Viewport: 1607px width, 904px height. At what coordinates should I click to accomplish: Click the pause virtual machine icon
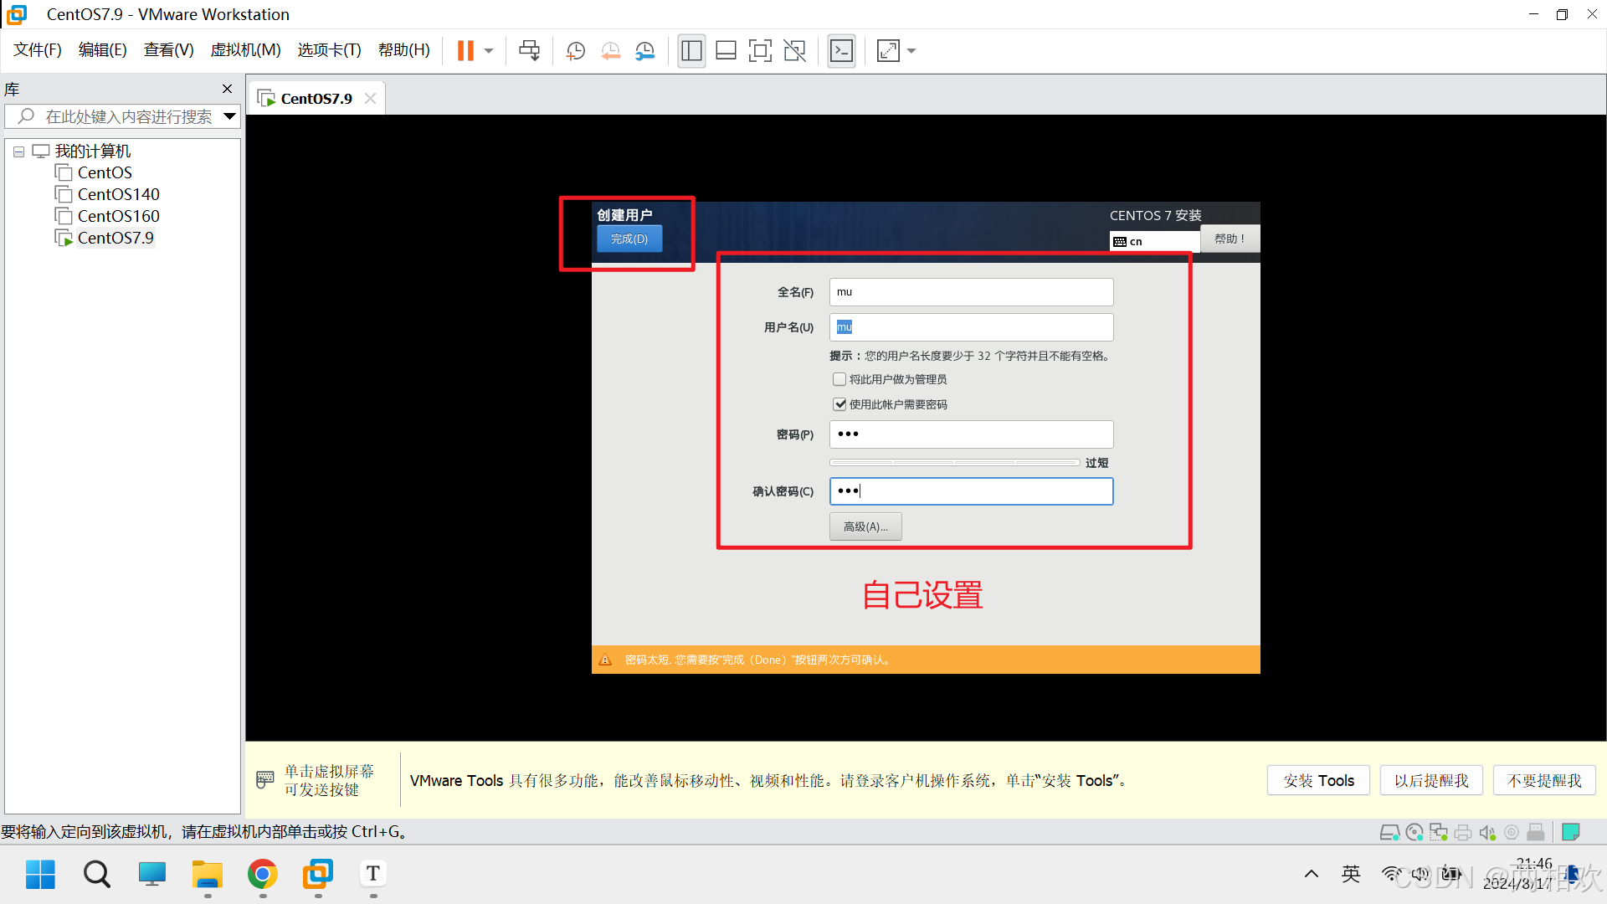click(x=465, y=51)
